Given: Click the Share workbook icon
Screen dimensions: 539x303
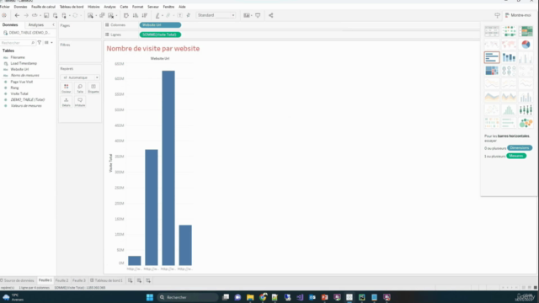Looking at the screenshot, I should pyautogui.click(x=271, y=15).
